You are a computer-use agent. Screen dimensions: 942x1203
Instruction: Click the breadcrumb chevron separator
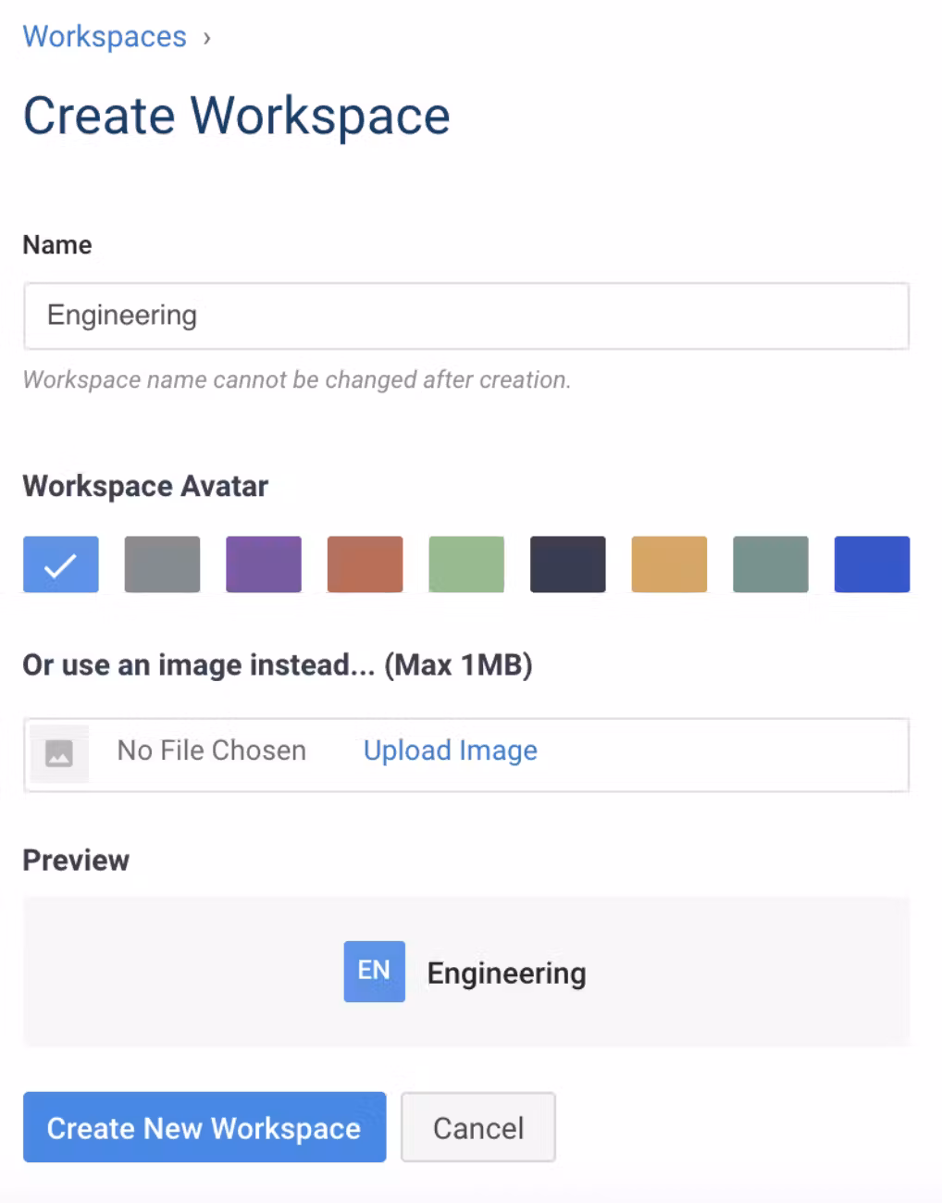tap(207, 38)
